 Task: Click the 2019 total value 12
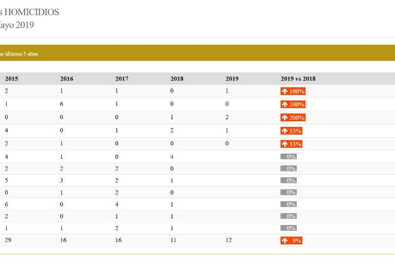(x=229, y=240)
